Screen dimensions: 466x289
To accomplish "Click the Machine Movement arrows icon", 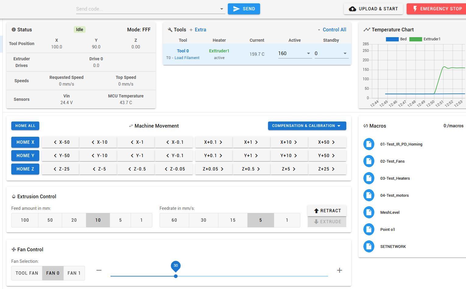I will [x=131, y=126].
